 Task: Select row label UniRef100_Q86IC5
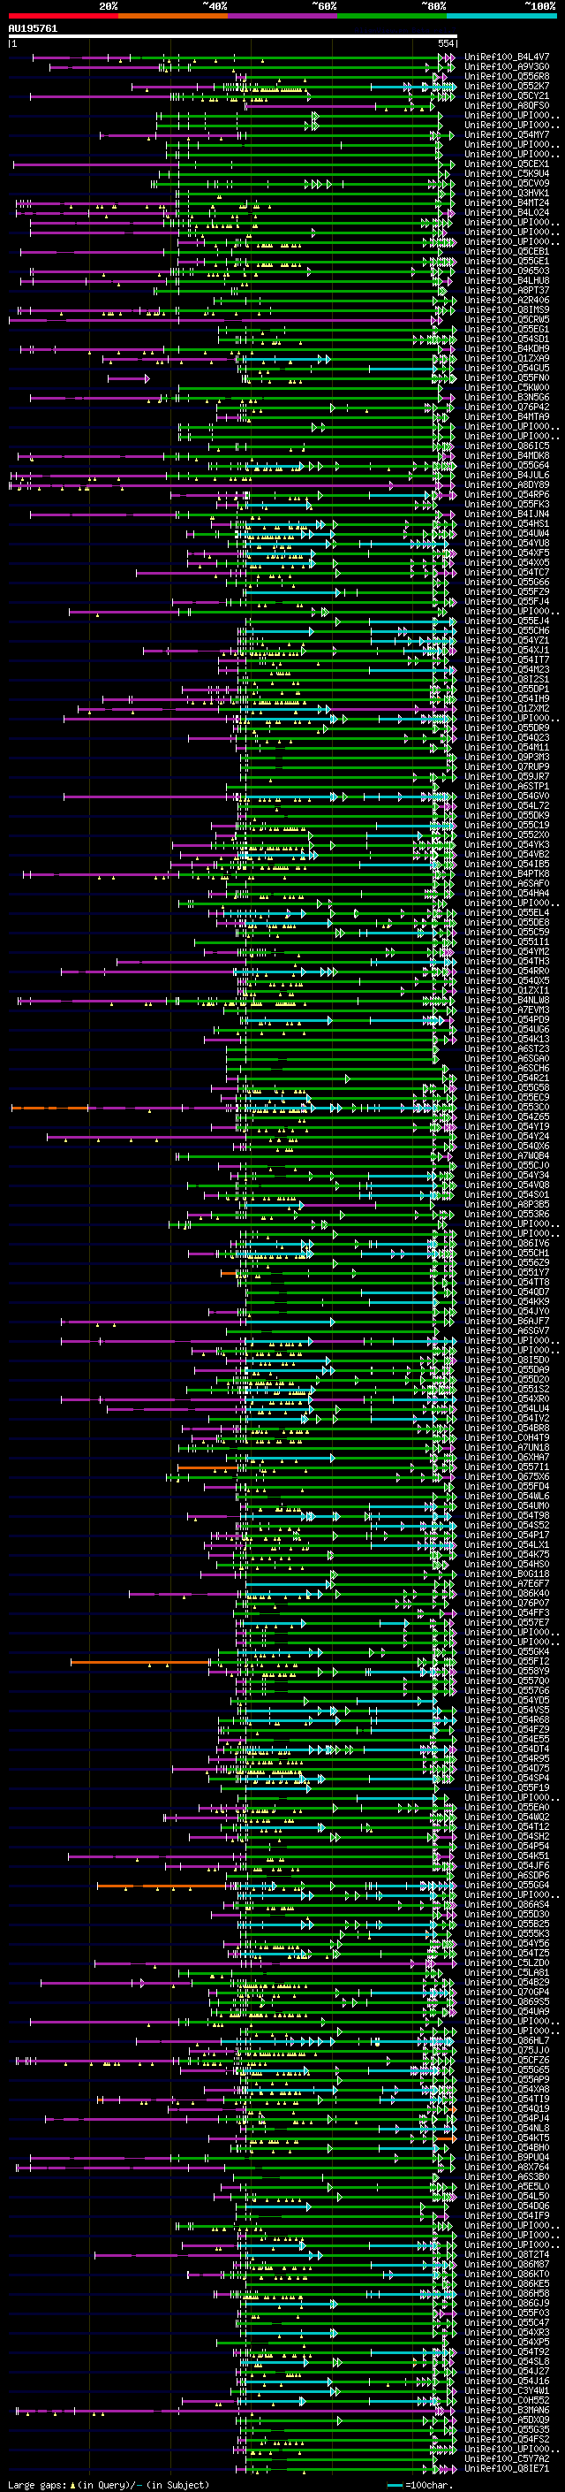pos(507,446)
